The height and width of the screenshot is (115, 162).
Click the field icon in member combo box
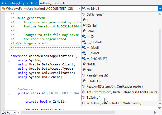(84, 8)
